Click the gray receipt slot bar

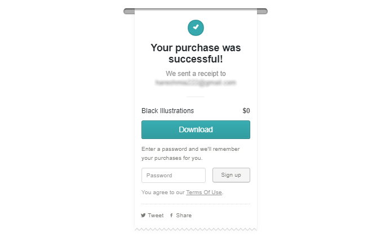pyautogui.click(x=128, y=11)
